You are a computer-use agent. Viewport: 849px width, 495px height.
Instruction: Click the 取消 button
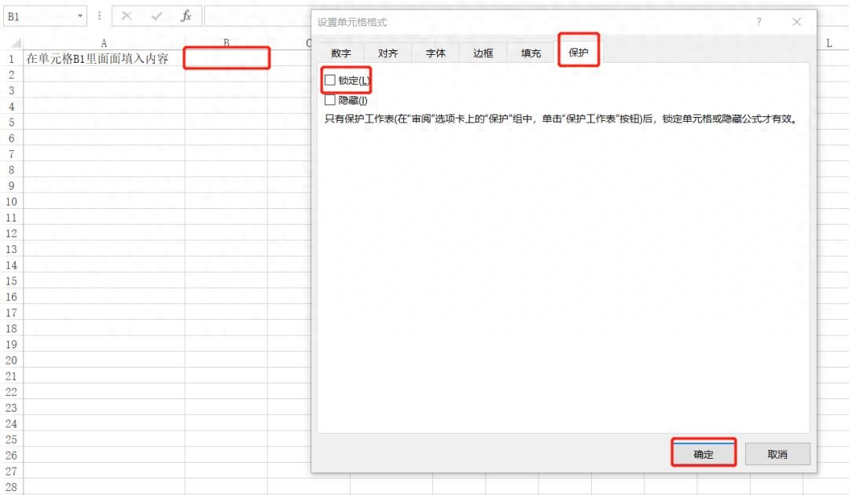(x=777, y=454)
